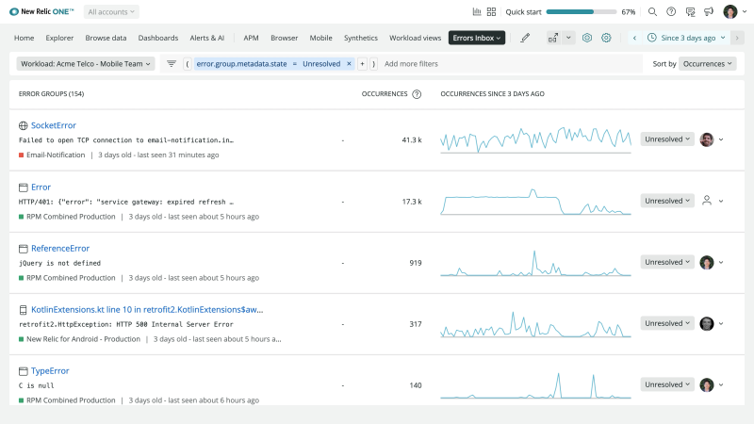Expand share options chevron
Image resolution: width=754 pixels, height=424 pixels.
pos(568,38)
